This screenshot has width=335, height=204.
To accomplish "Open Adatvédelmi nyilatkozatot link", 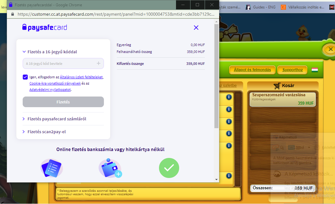I will 50,90.
